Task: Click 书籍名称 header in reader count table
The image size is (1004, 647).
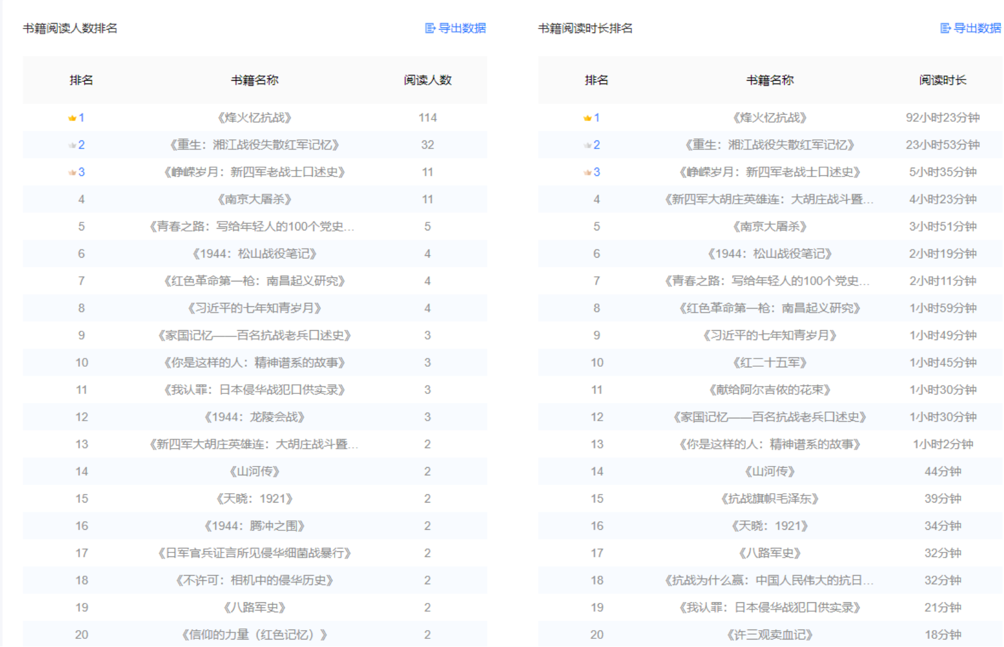Action: [255, 80]
